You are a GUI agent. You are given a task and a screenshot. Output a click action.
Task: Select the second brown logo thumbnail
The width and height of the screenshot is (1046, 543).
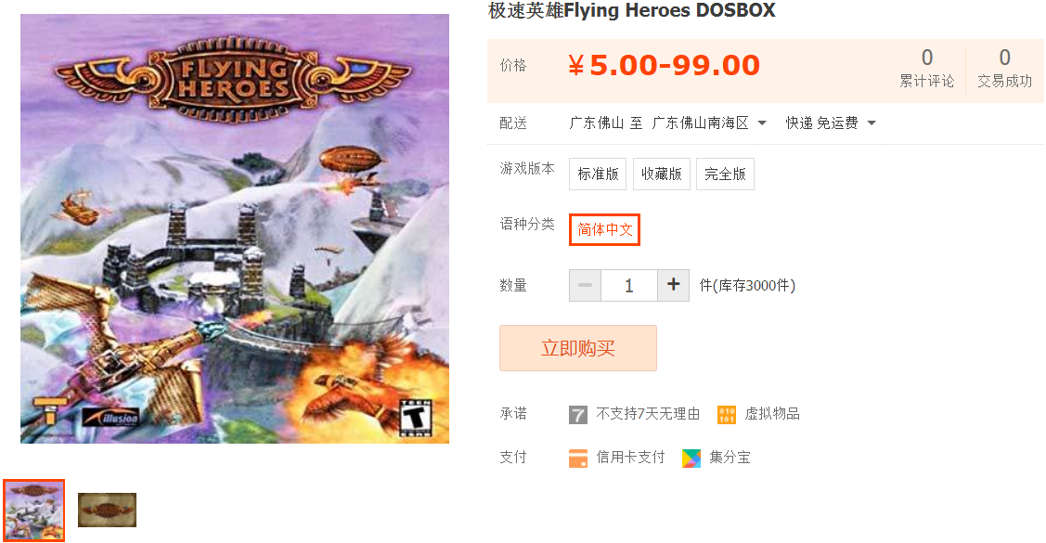point(107,511)
